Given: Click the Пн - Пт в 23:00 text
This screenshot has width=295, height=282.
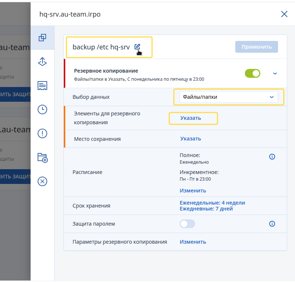Looking at the screenshot, I should (x=195, y=179).
